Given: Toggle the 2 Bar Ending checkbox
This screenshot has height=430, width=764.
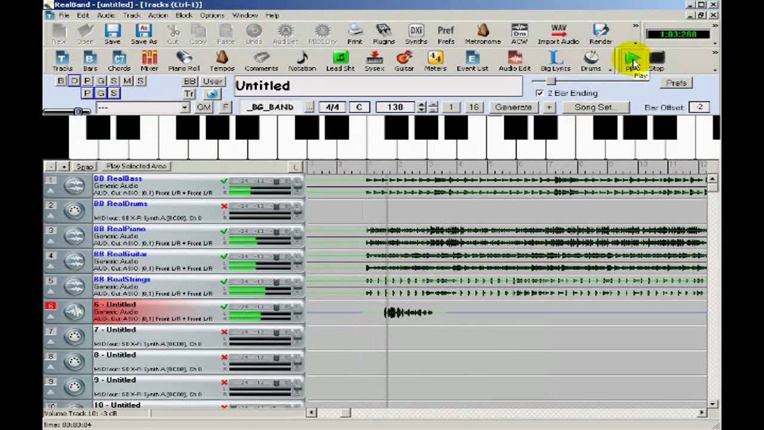Looking at the screenshot, I should (540, 93).
